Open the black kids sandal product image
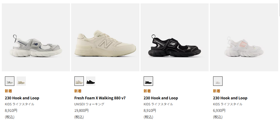Image resolution: width=280 pixels, height=123 pixels. tap(174, 37)
